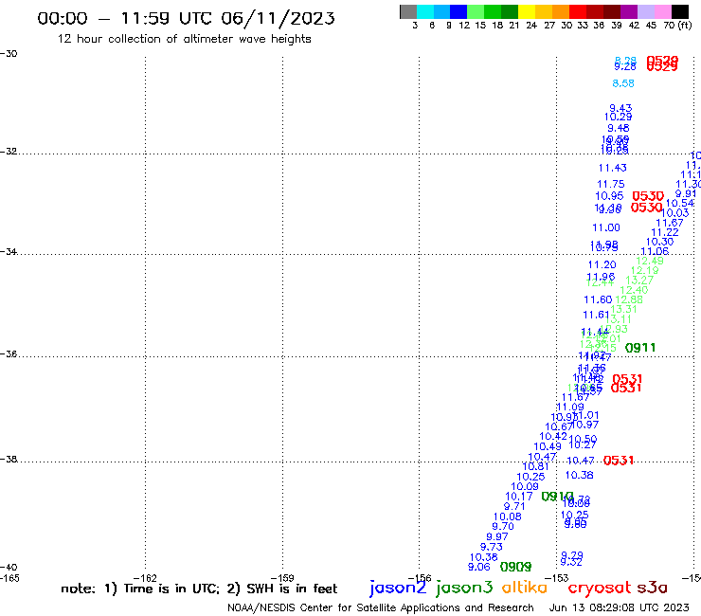Select the '11.60' wave height reading
This screenshot has width=701, height=616.
(x=598, y=299)
